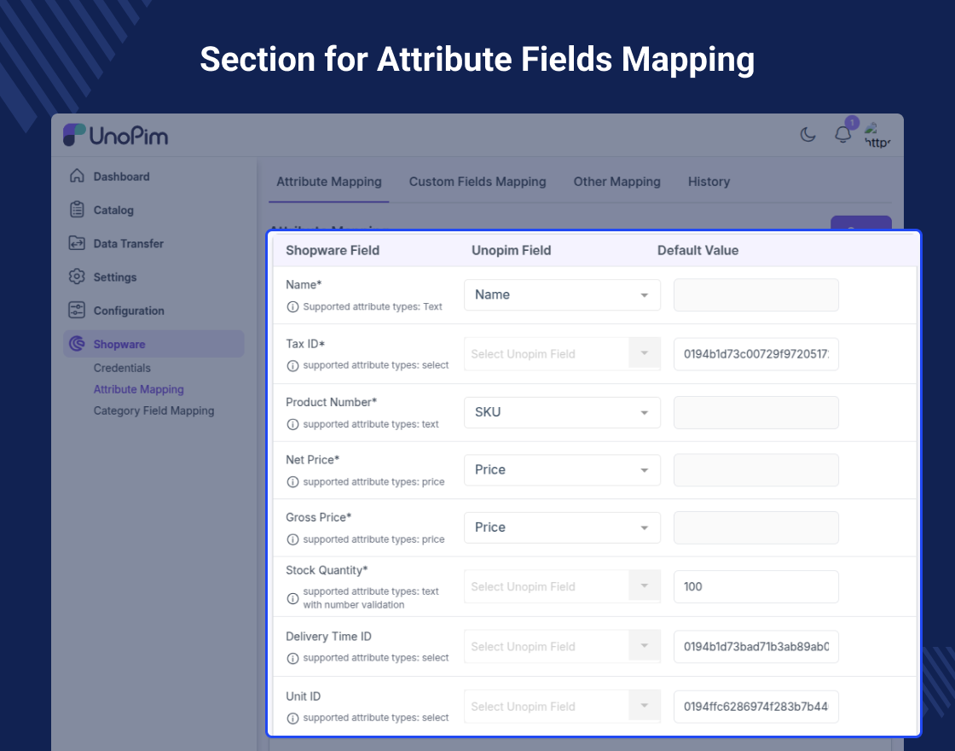Click the Delivery Time ID label
This screenshot has width=955, height=751.
(328, 637)
